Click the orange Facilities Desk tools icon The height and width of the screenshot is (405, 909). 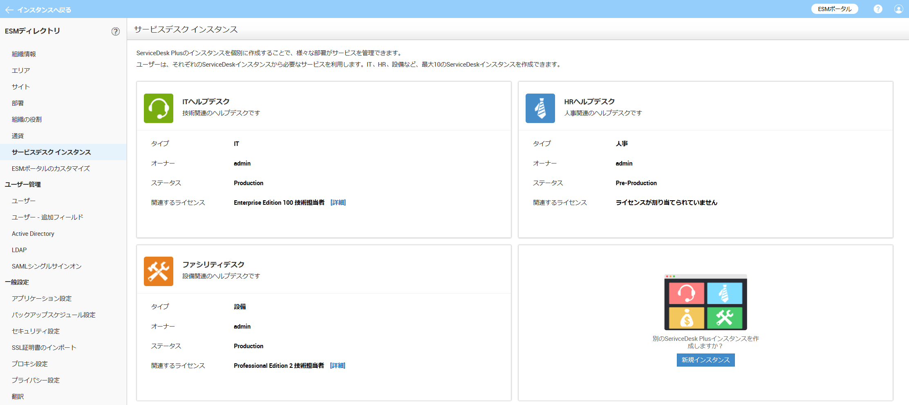coord(158,271)
